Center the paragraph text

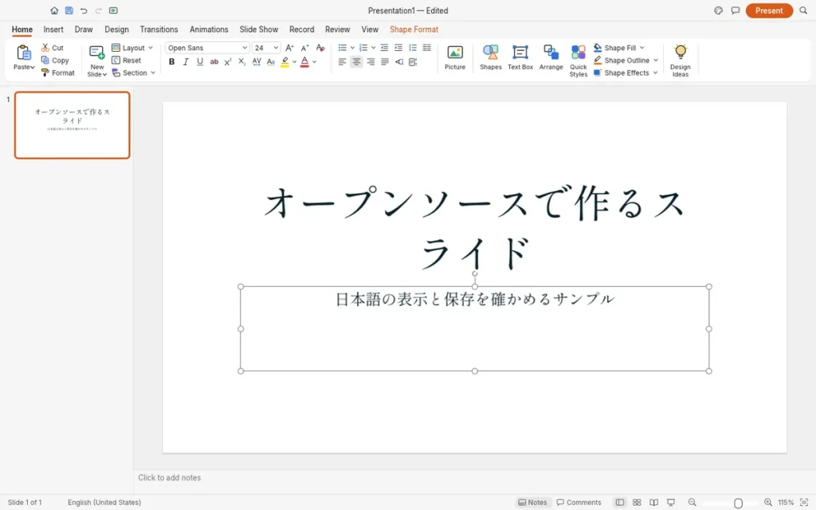356,62
